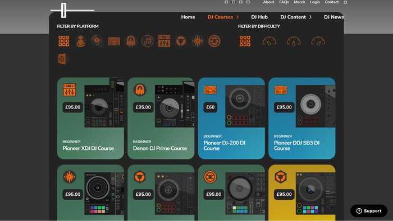Open the Support chat button
Viewport: 393px width, 221px height.
point(369,211)
